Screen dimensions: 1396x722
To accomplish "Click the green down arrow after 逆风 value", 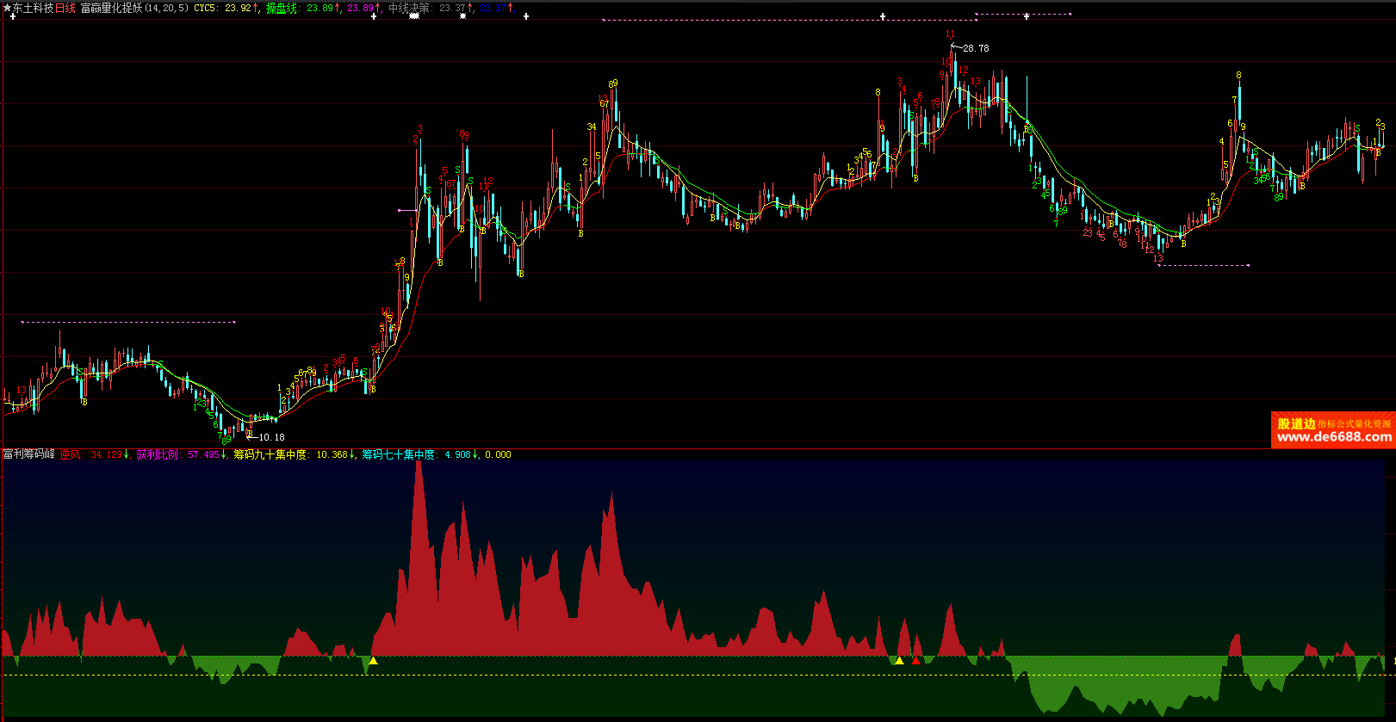I will click(127, 454).
